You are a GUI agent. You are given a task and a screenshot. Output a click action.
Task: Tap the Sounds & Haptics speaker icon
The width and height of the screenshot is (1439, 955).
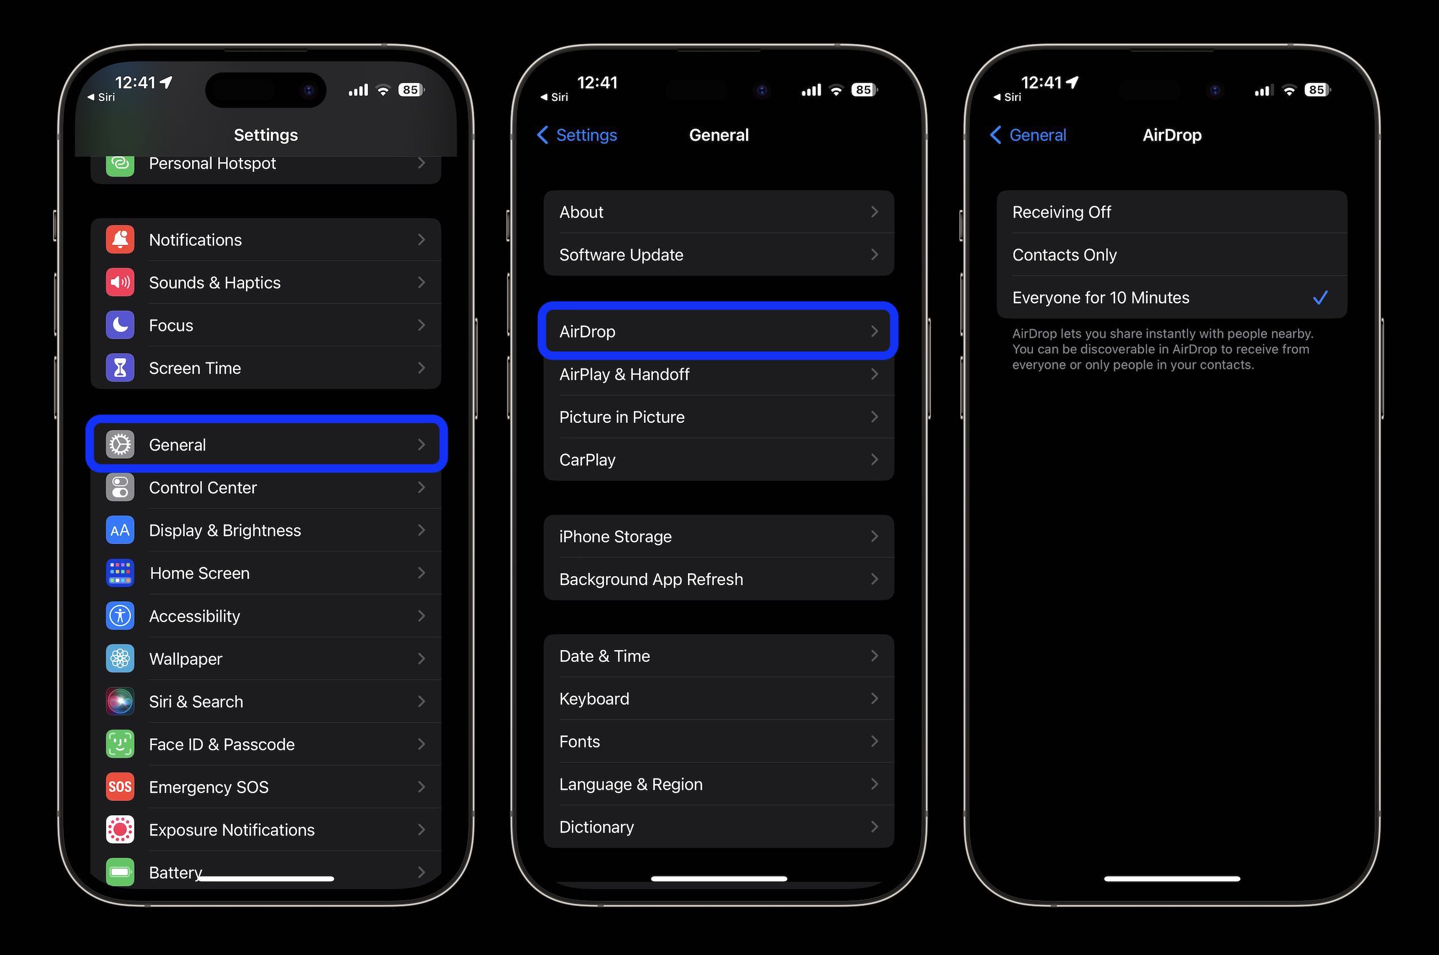point(118,282)
